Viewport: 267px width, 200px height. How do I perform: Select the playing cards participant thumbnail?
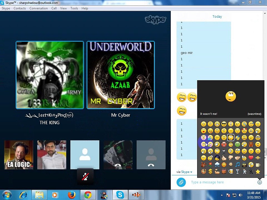pos(118,155)
